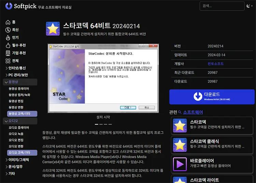This screenshot has height=183, width=256.
Task: Open 동영상 플레이어 subcategory
Action: pos(19,89)
